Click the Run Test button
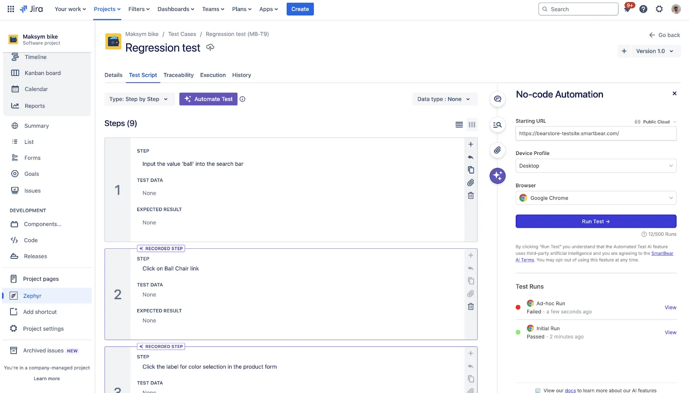The width and height of the screenshot is (689, 393). pos(596,221)
